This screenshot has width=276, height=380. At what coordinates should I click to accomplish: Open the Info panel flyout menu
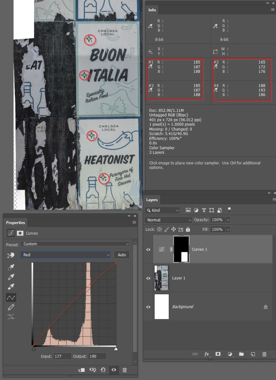pyautogui.click(x=272, y=10)
